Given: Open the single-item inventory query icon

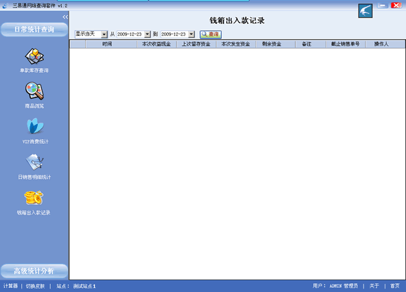Looking at the screenshot, I should click(x=34, y=56).
